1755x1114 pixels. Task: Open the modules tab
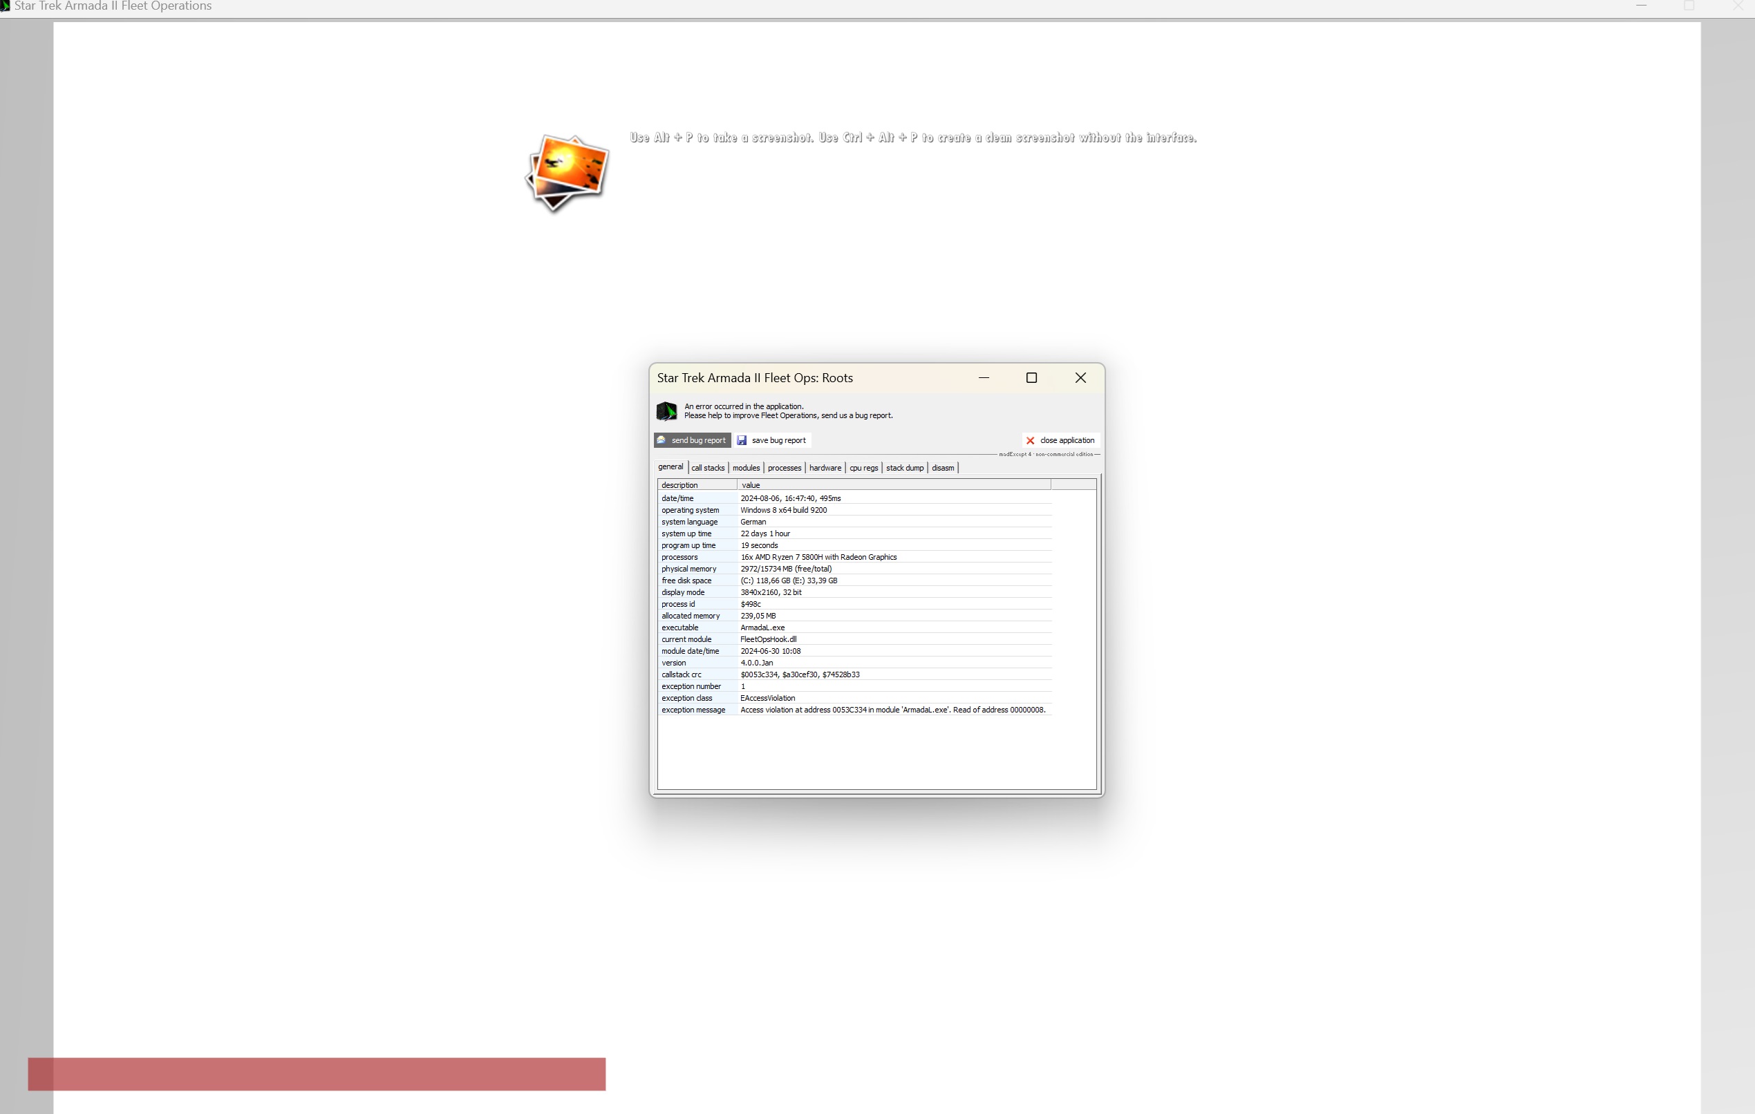746,468
